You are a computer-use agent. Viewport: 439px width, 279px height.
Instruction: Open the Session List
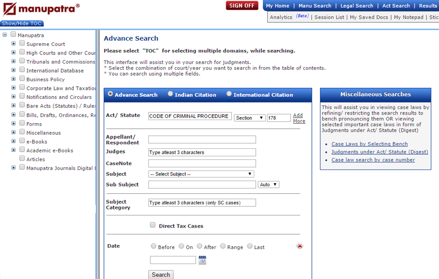329,17
